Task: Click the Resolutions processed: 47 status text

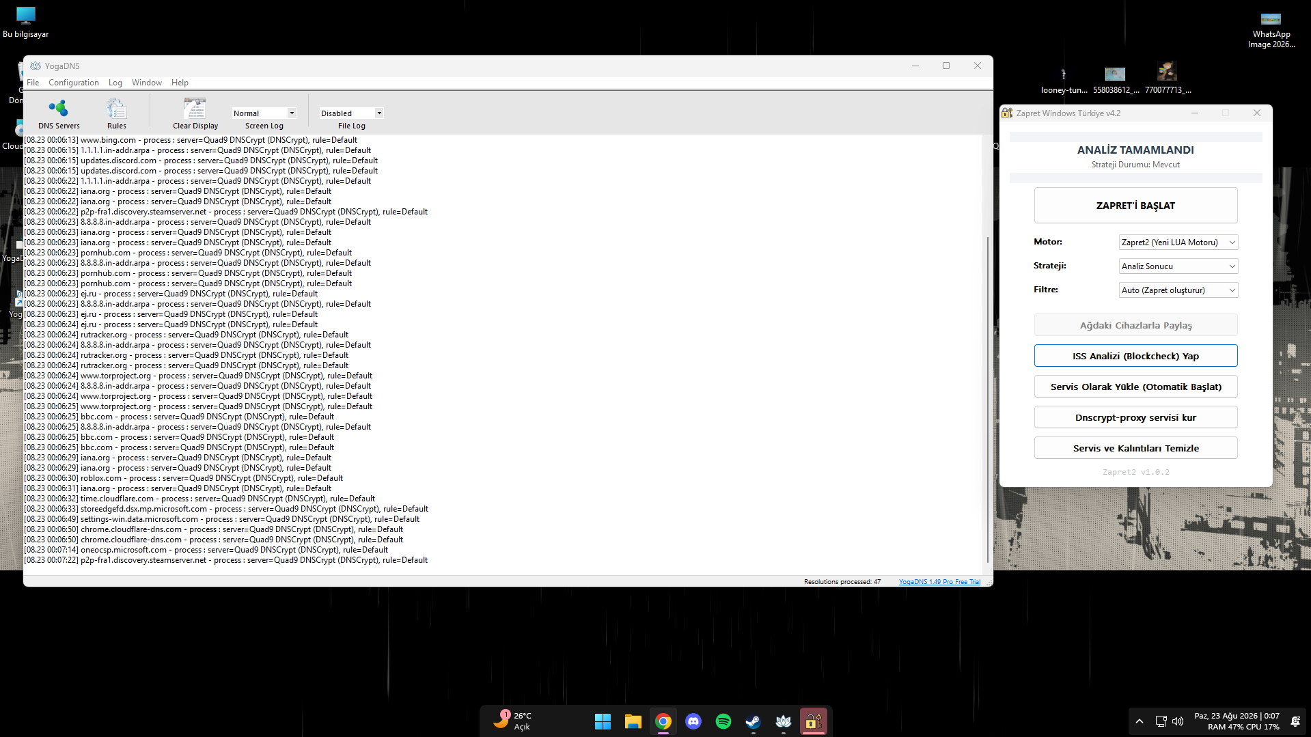Action: pos(842,582)
